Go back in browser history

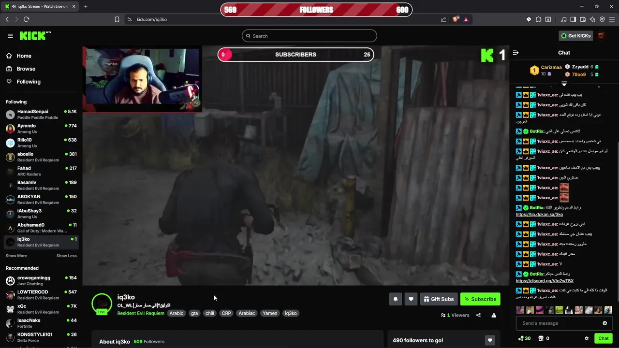(7, 19)
